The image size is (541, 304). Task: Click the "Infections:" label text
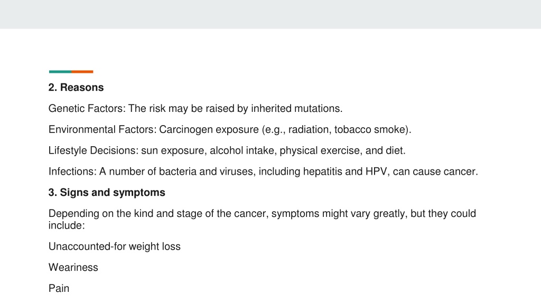(x=72, y=172)
